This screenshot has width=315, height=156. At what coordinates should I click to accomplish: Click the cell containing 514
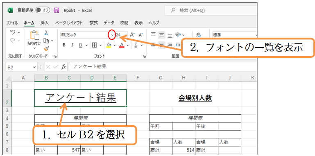(x=184, y=150)
